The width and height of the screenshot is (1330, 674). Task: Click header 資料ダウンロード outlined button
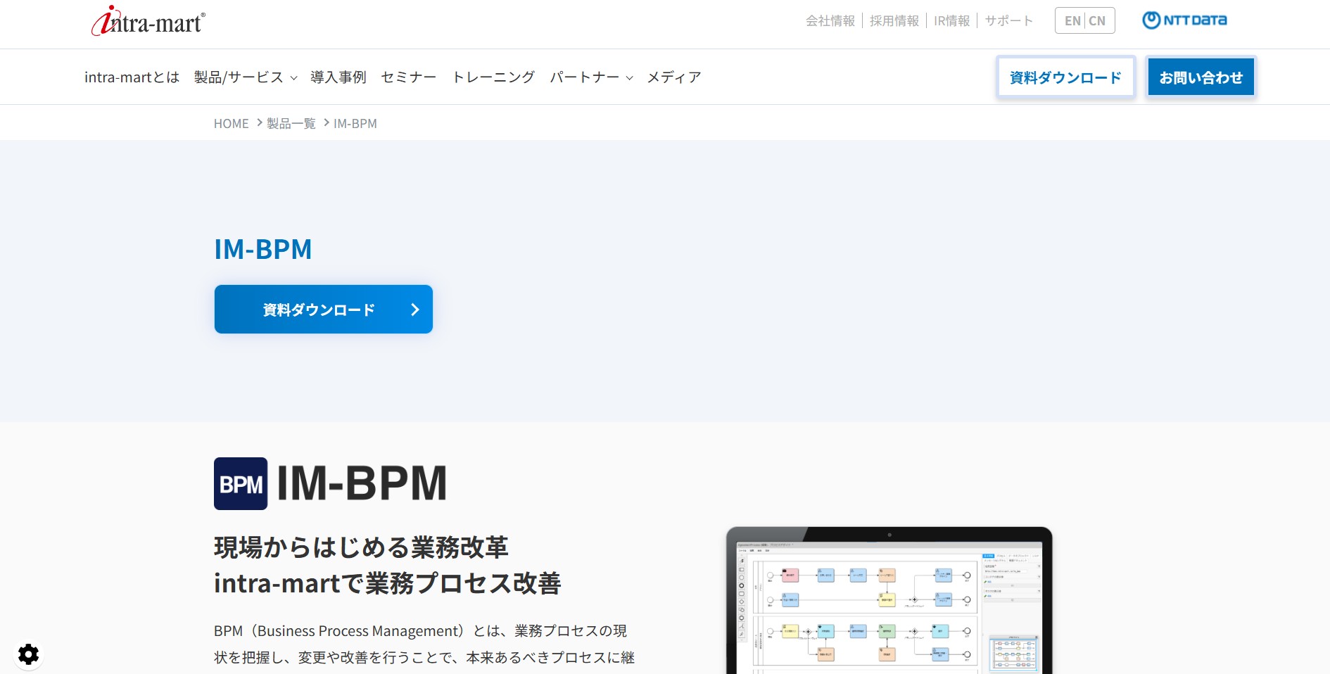[1065, 77]
